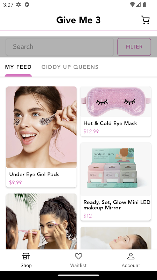
Task: Select Ready, Set, Glow Mini LED title
Action: [x=117, y=205]
